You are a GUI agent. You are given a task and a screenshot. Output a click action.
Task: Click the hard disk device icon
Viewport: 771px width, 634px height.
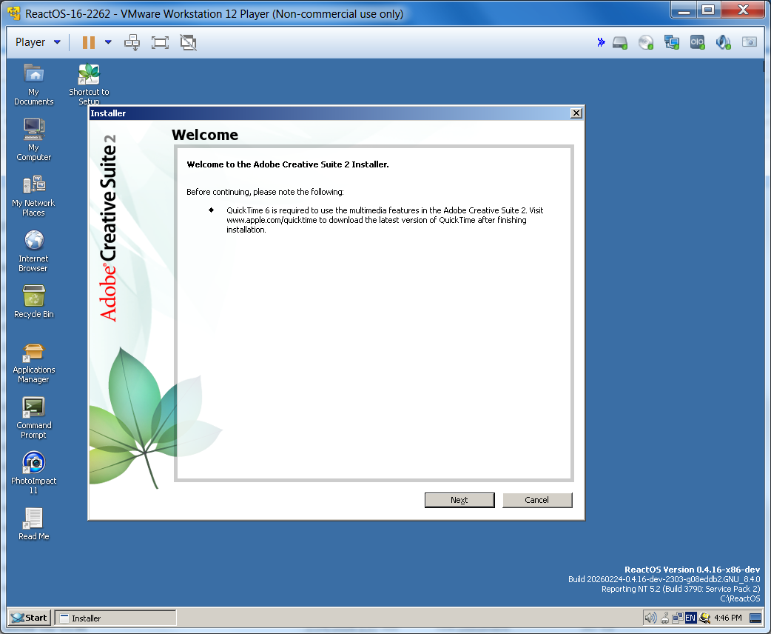point(620,42)
